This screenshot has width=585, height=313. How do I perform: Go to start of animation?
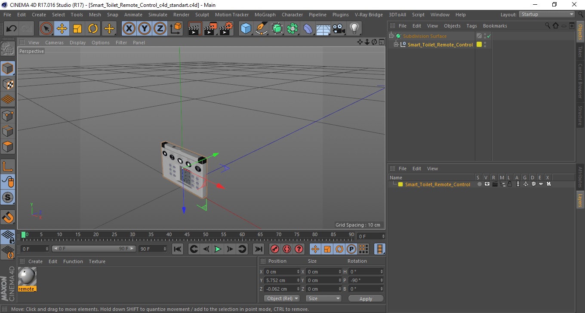(x=178, y=249)
